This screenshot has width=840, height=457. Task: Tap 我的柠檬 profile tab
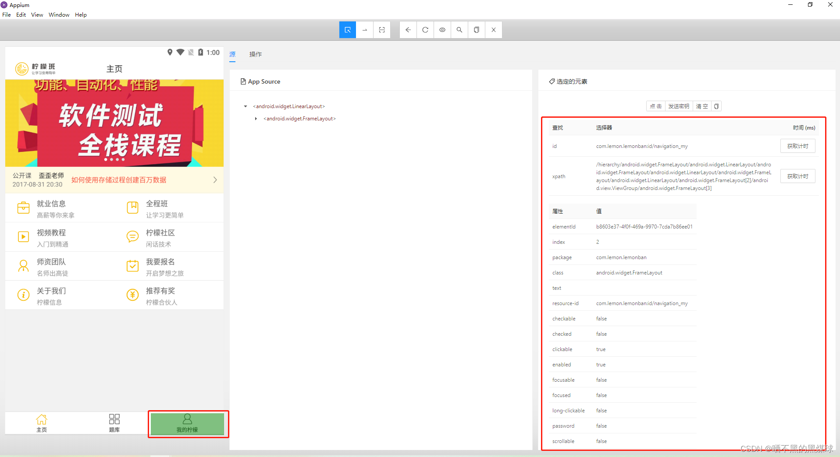[x=187, y=423]
